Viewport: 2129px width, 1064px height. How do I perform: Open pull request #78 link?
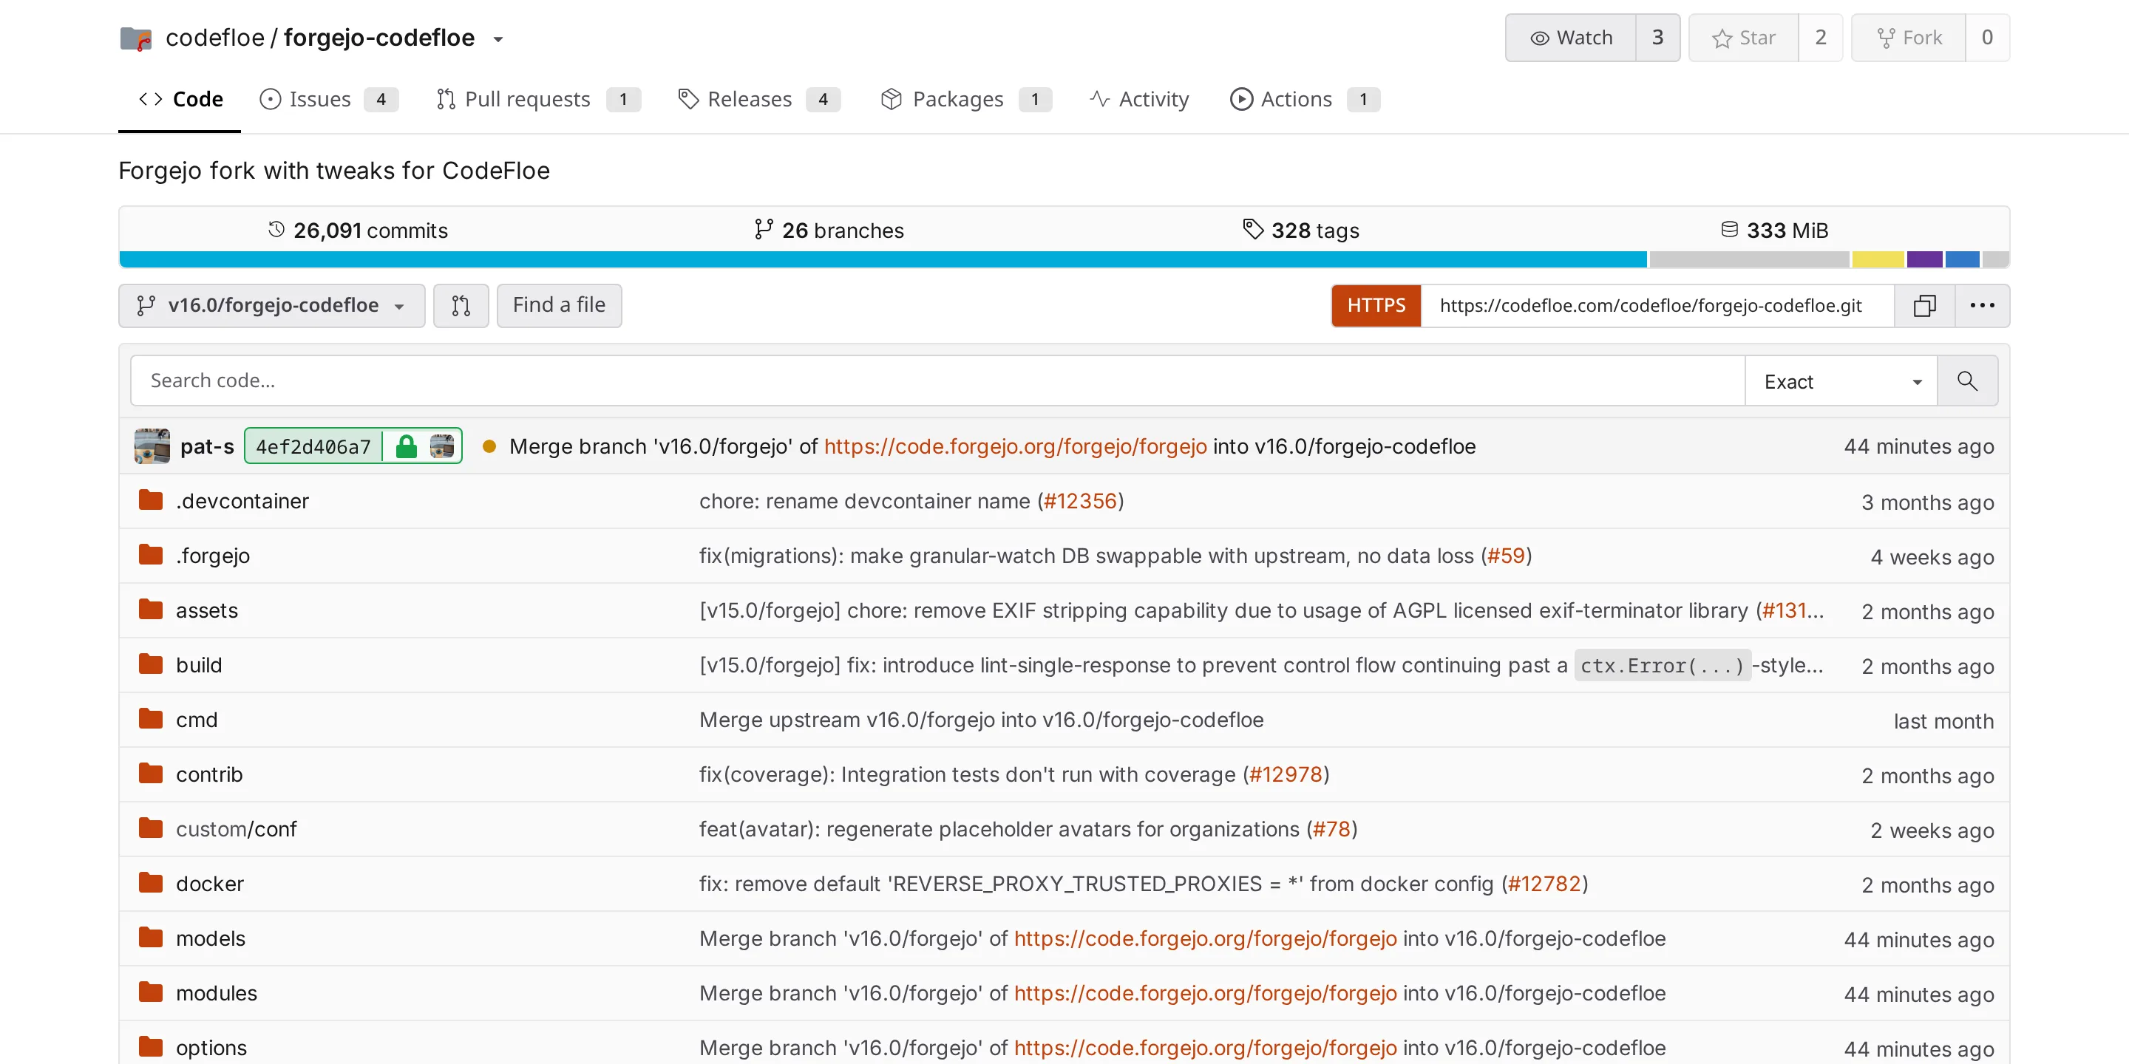tap(1331, 828)
